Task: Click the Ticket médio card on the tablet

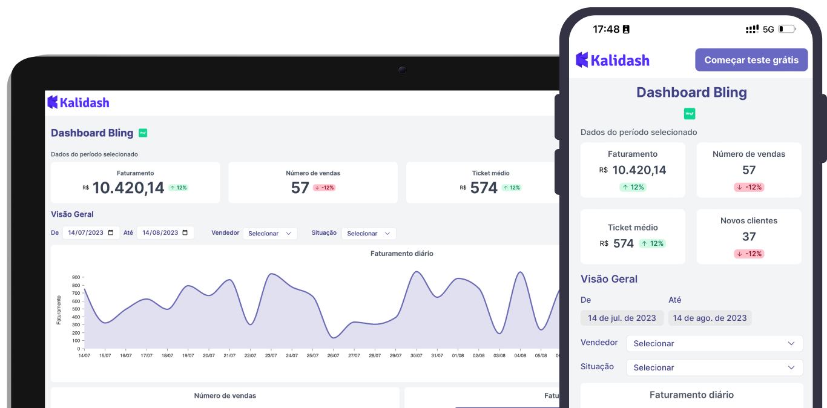Action: coord(483,182)
